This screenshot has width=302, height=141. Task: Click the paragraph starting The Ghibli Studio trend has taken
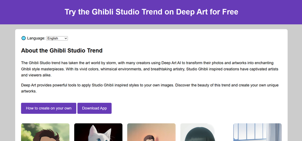tap(150, 69)
